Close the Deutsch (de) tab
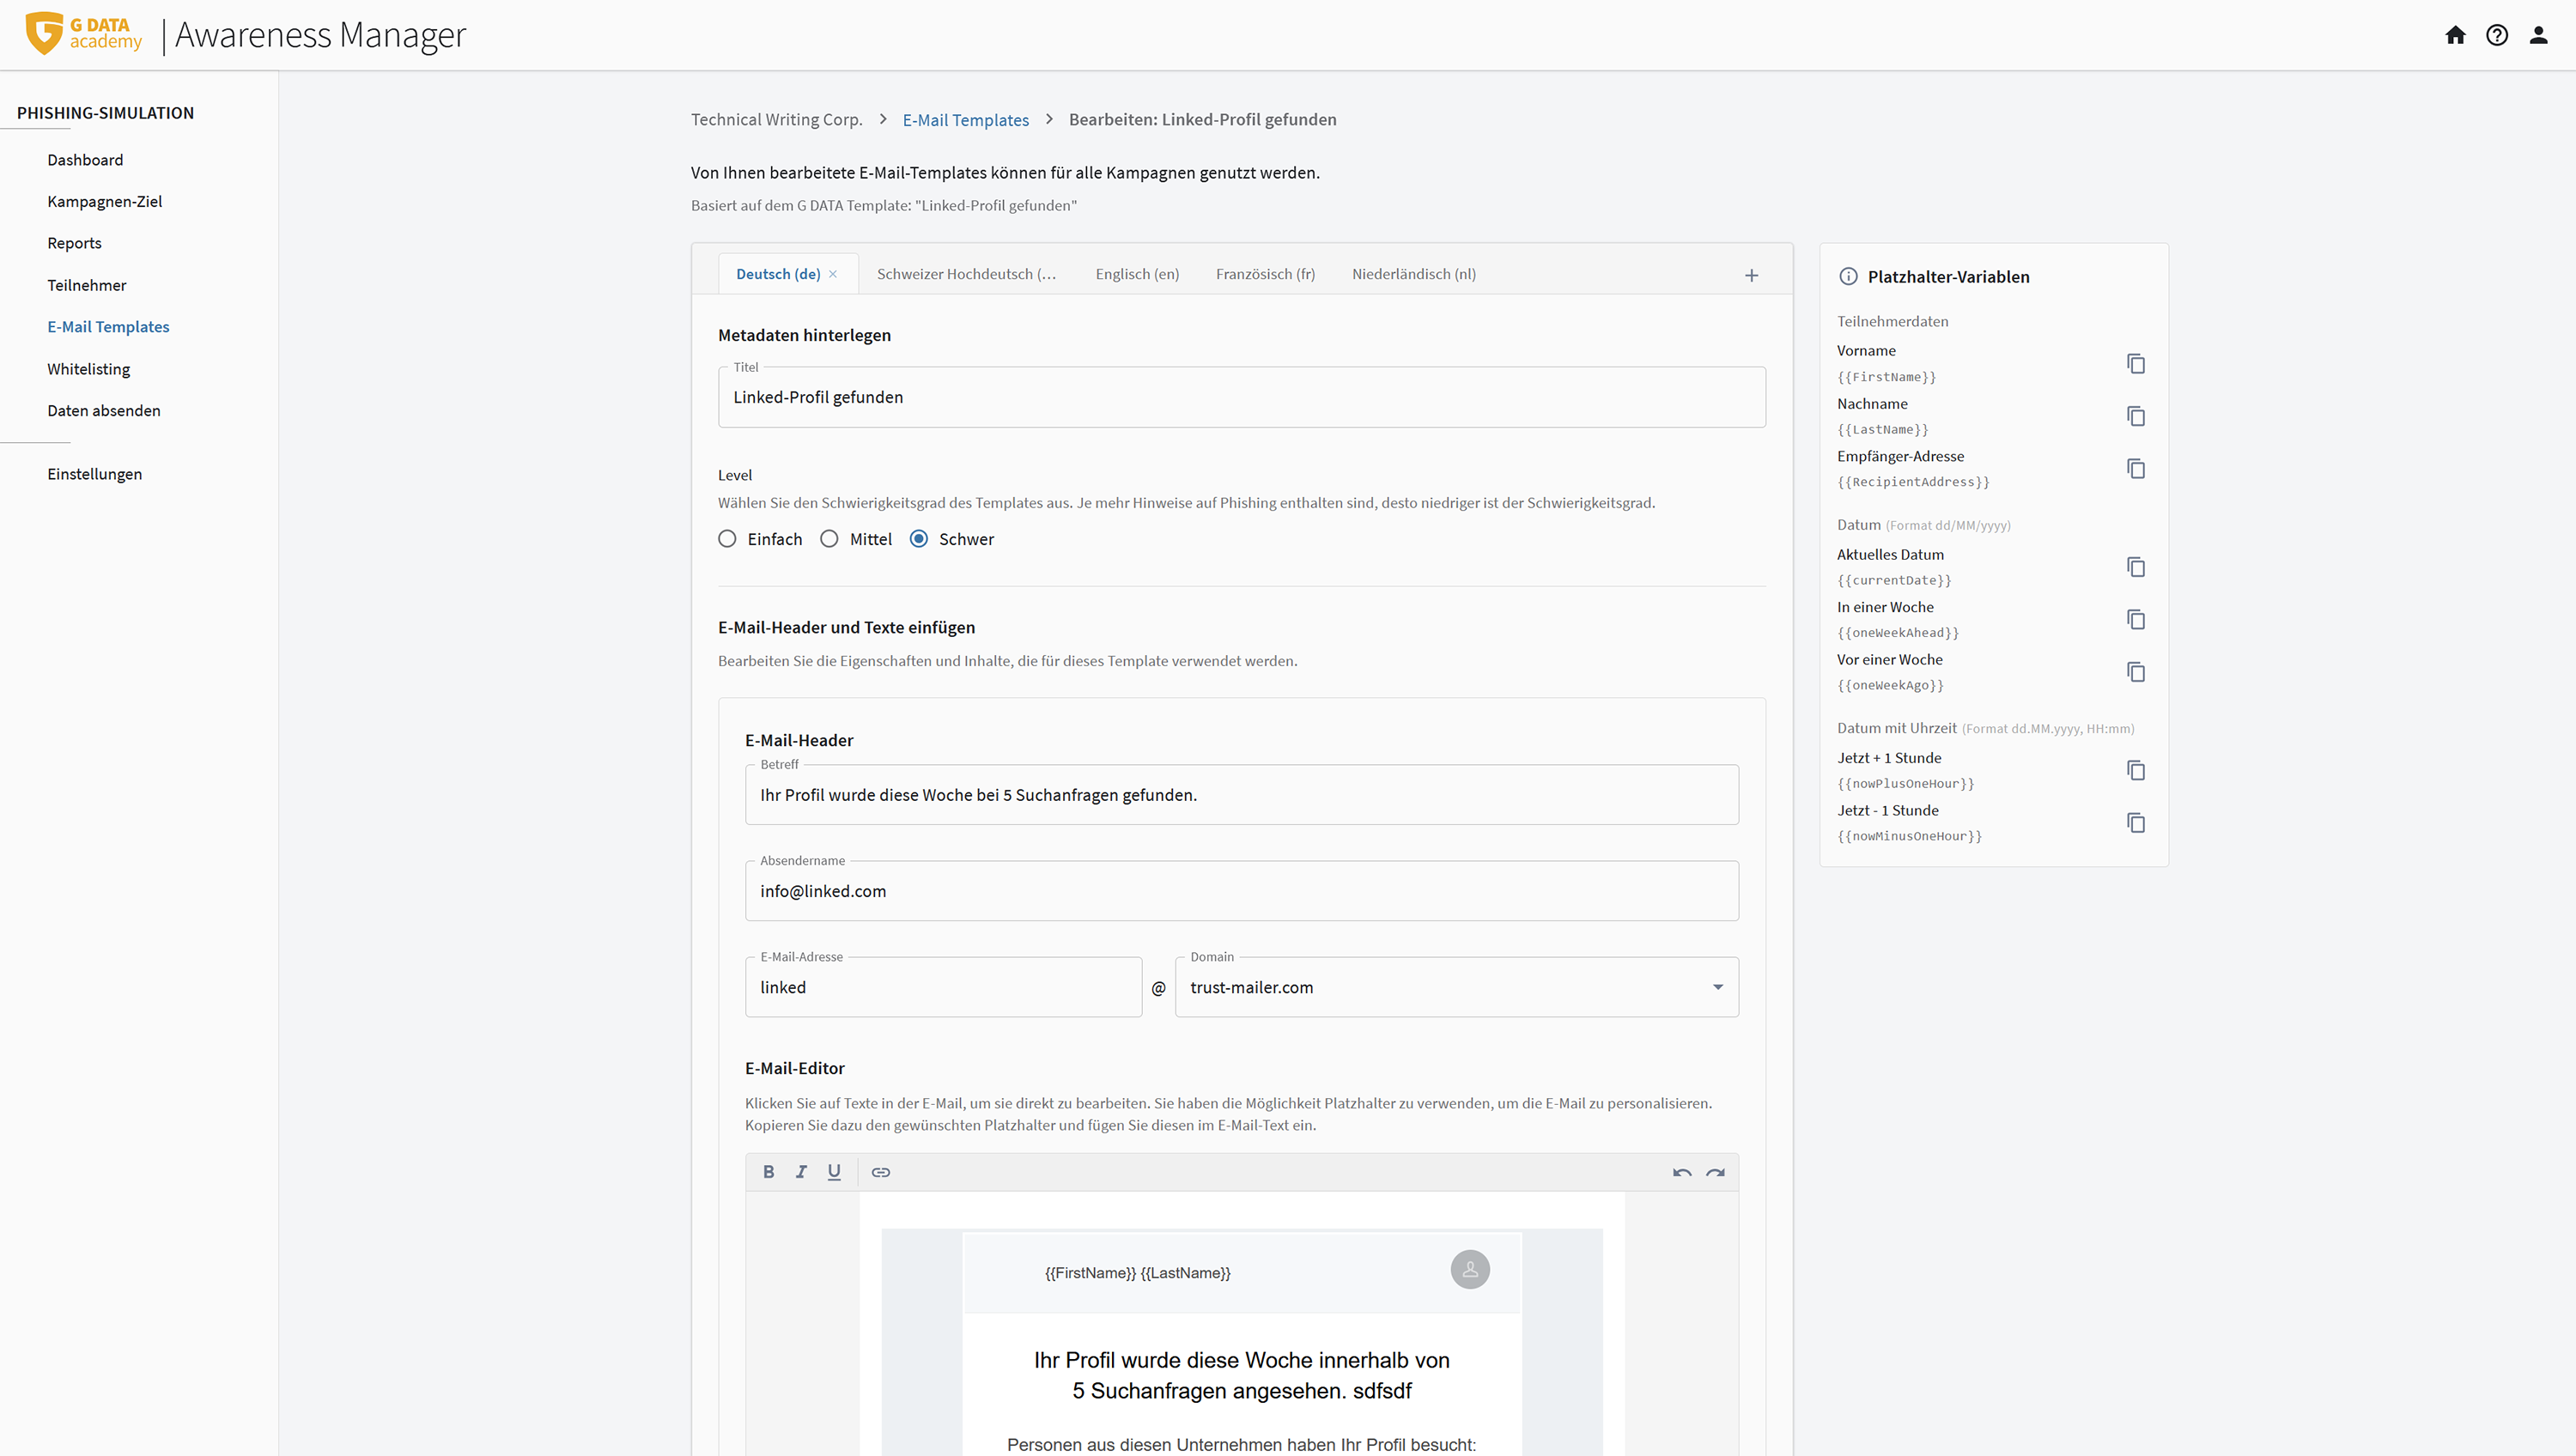 tap(833, 274)
